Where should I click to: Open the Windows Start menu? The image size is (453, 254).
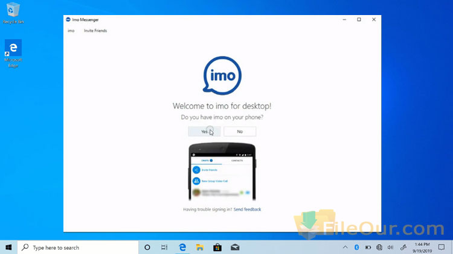click(8, 247)
